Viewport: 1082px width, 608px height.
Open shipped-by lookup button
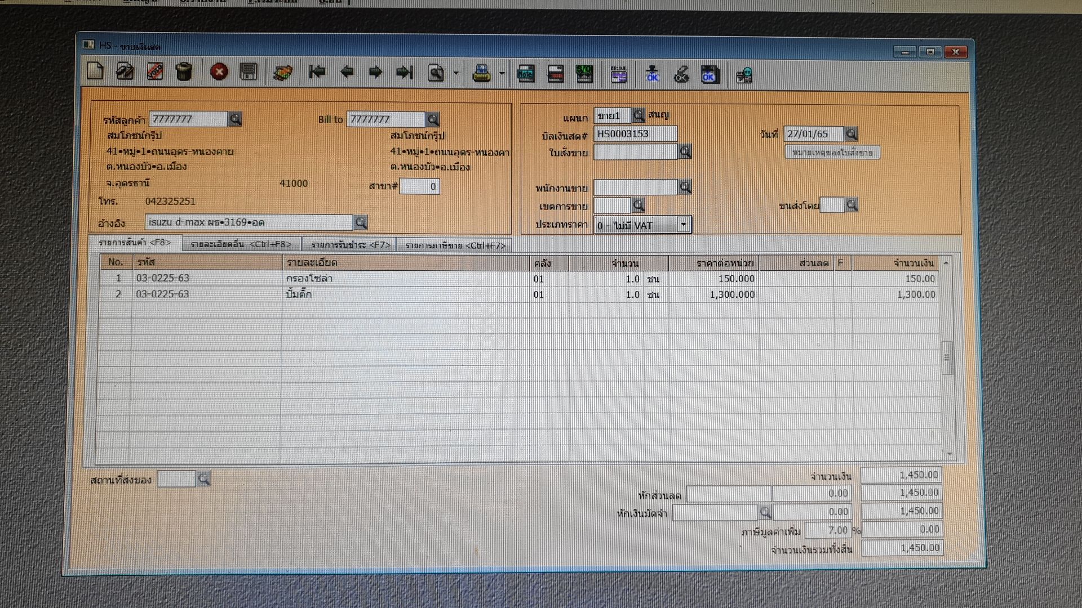tap(852, 205)
